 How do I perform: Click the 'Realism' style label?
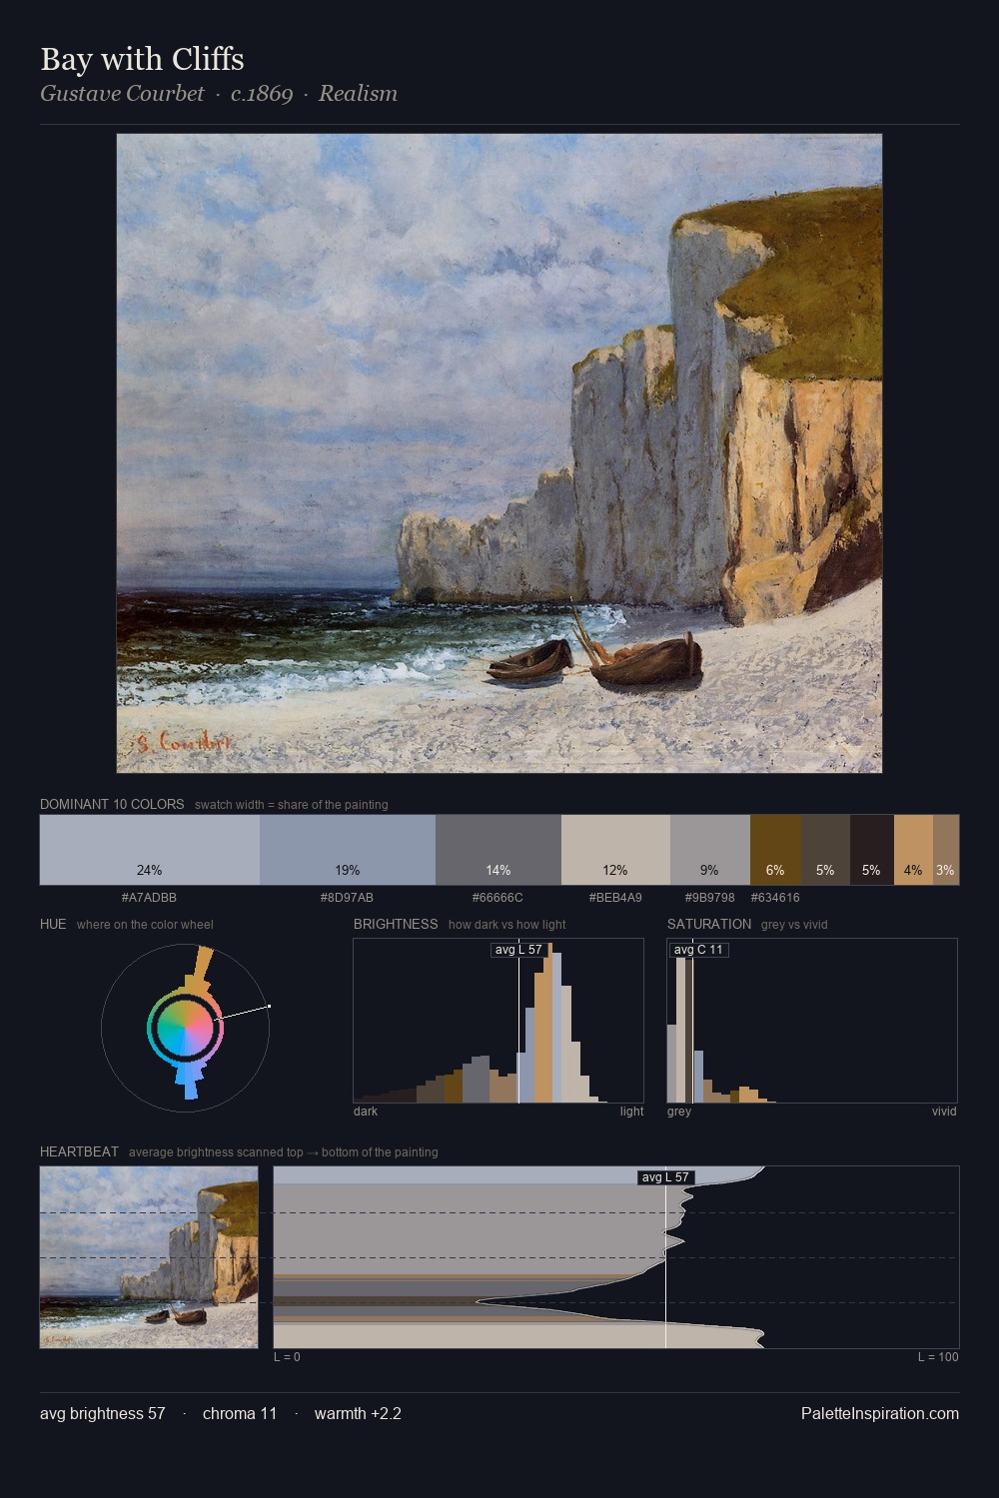(358, 93)
